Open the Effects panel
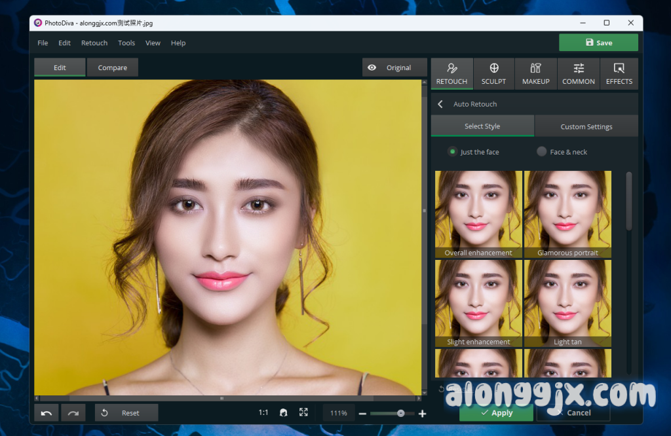The image size is (671, 436). (619, 73)
